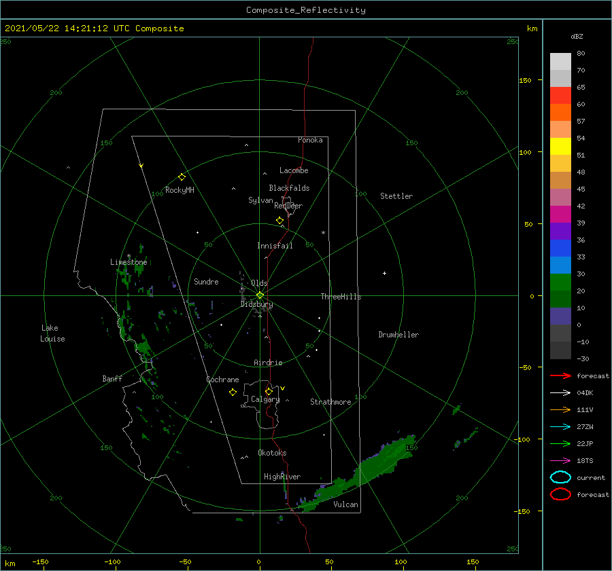Click yellow V marker east of Calgary
Viewport: 612px width, 571px height.
(283, 388)
